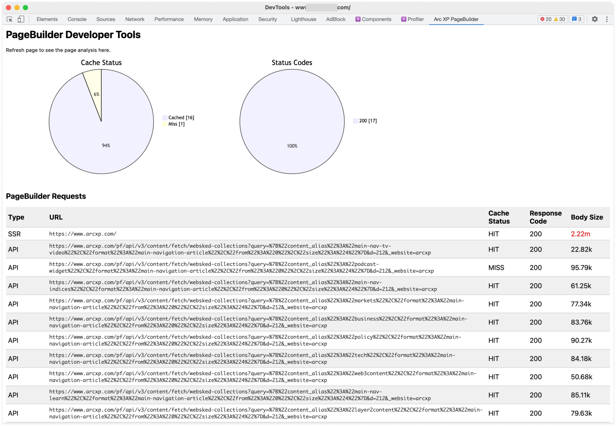
Task: Click the 100% status codes pie
Action: (292, 122)
